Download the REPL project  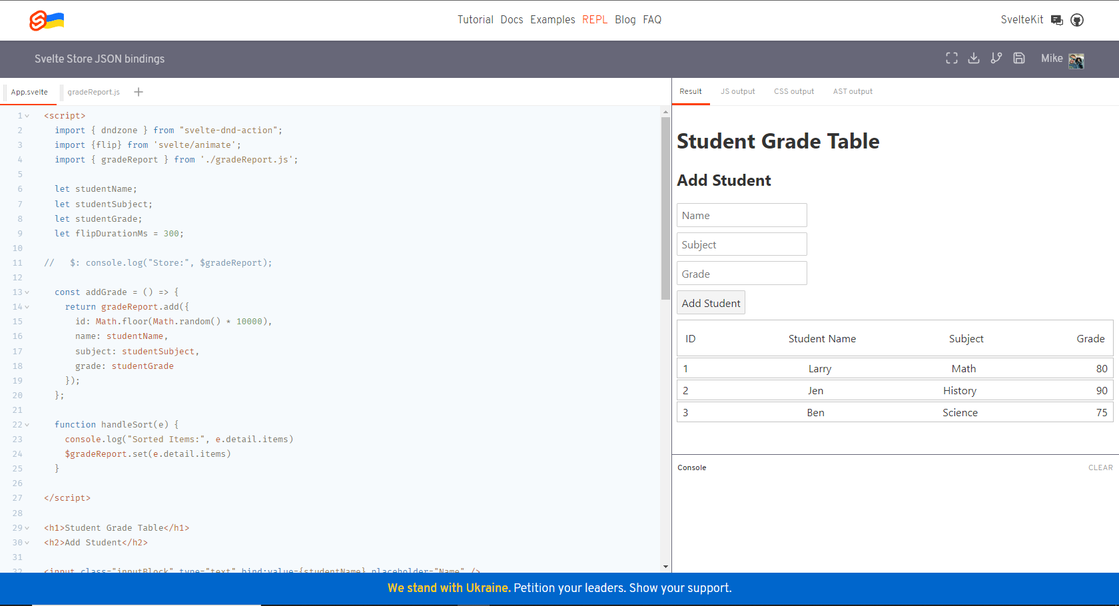pyautogui.click(x=974, y=59)
